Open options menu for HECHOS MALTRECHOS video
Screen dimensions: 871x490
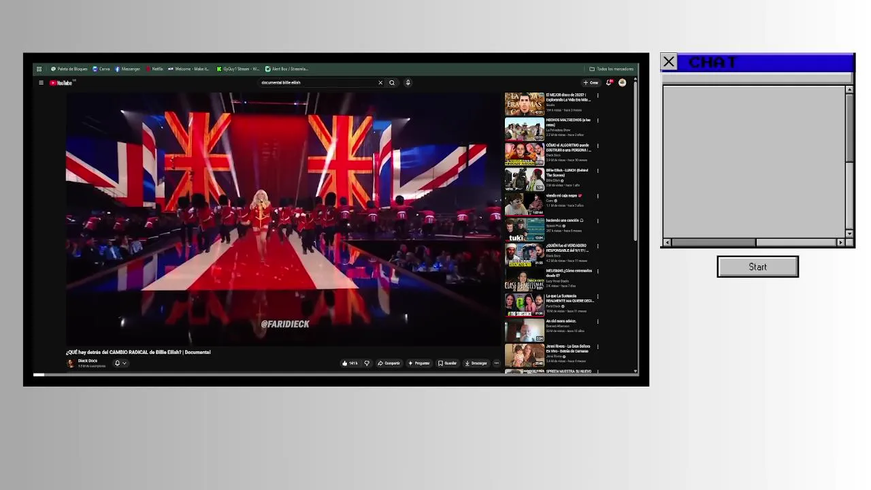coord(597,120)
